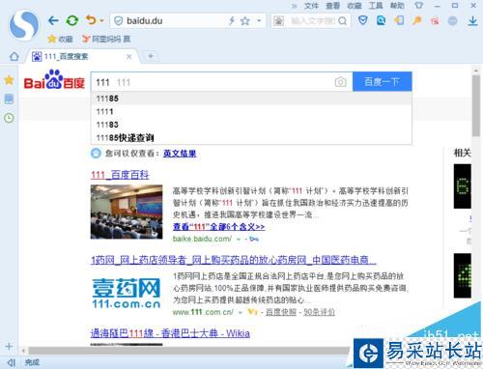The width and height of the screenshot is (483, 369).
Task: Click the sidebar plus add icon
Action: click(x=9, y=347)
